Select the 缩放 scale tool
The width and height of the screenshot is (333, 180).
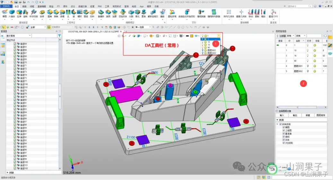(263, 13)
